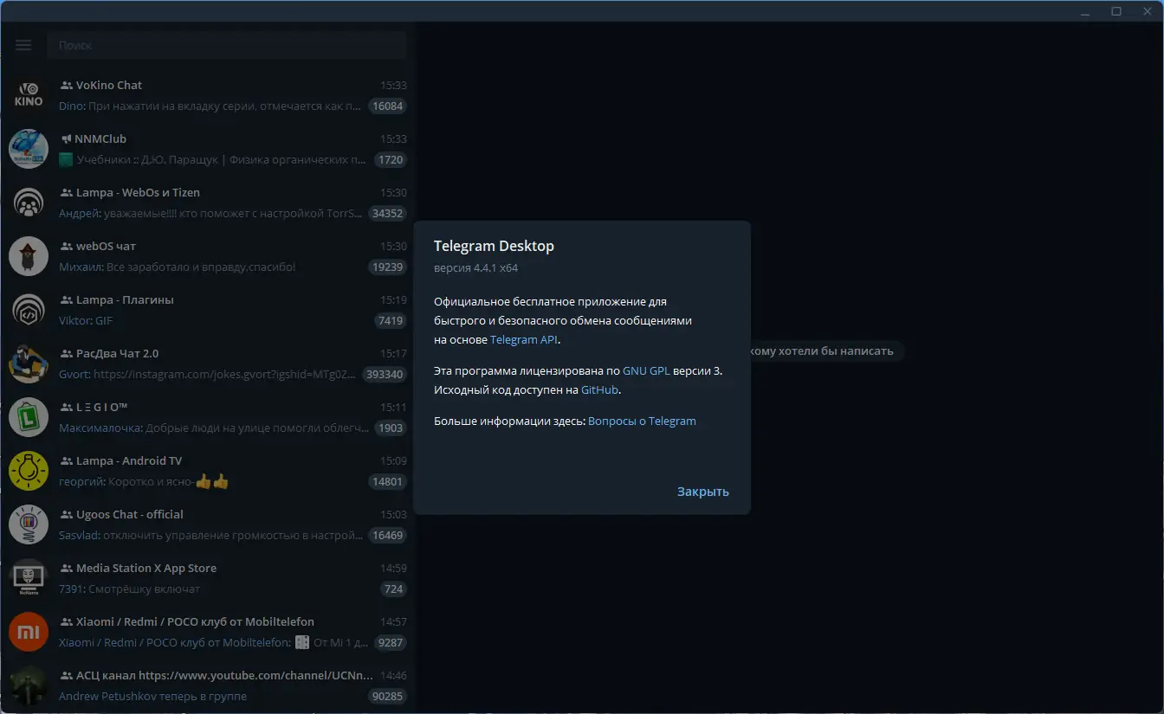Open the hamburger main menu

[23, 45]
